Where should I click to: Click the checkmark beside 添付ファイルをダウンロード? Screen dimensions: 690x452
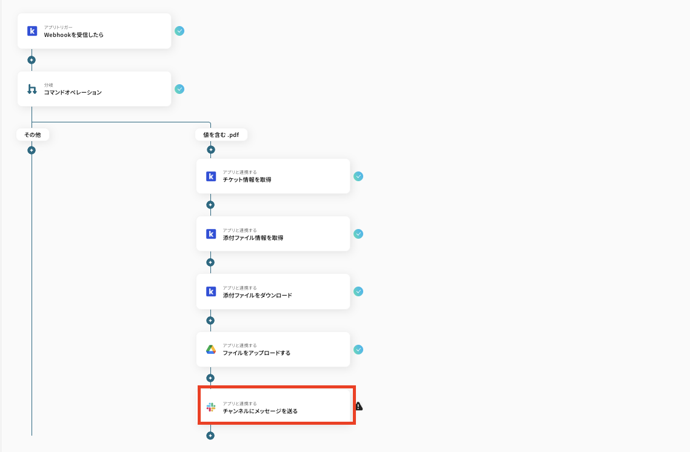pyautogui.click(x=358, y=291)
